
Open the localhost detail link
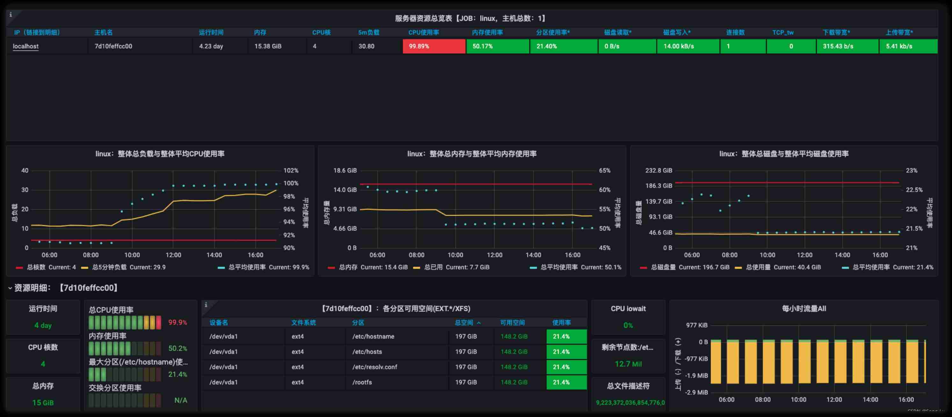point(25,46)
